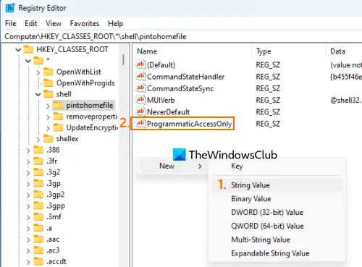Select the .a tree key
The height and width of the screenshot is (267, 362).
point(49,228)
